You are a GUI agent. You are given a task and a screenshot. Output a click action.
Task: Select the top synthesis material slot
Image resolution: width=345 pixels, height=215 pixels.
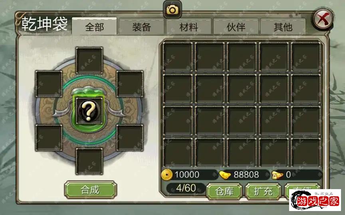(89, 60)
